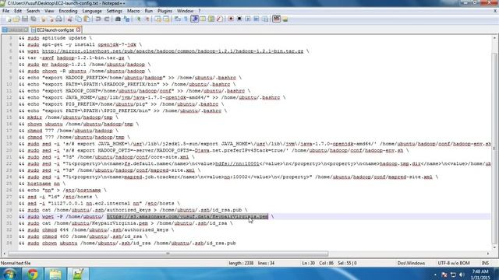The width and height of the screenshot is (499, 280).
Task: Open File Explorer from the taskbar
Action: (55, 274)
